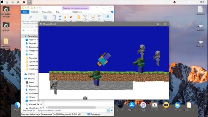Click the Chrome icon in the top bar

pyautogui.click(x=18, y=2)
